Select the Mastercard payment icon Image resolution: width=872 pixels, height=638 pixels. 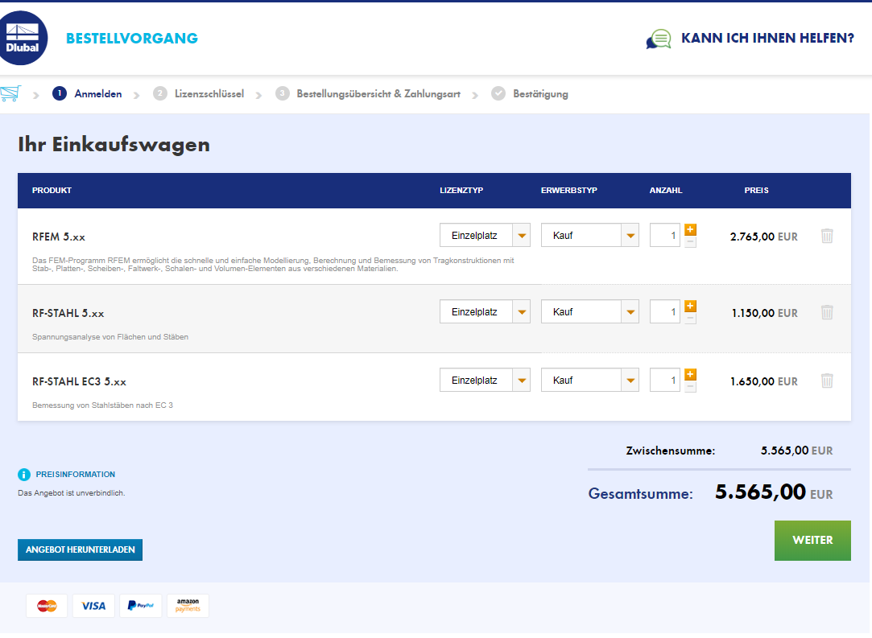(x=47, y=605)
